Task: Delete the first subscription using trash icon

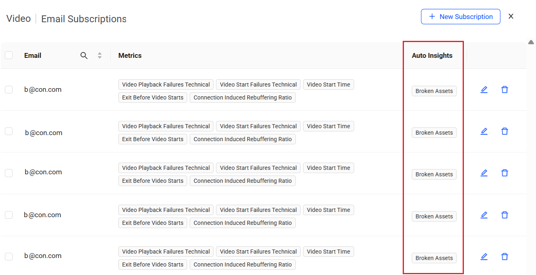Action: pyautogui.click(x=504, y=90)
